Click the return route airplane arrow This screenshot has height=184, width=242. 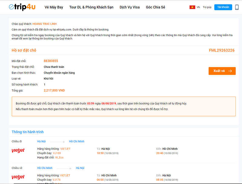pyautogui.click(x=64, y=168)
